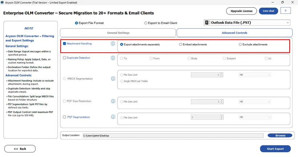Click the Output Location path field
Viewport: 298px width, 157px height.
coord(173,136)
